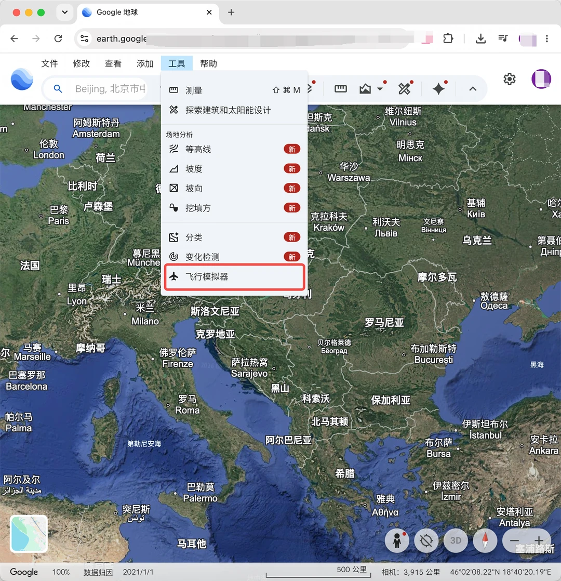Open a new browser tab
Screen dimensions: 561x581
pyautogui.click(x=231, y=12)
